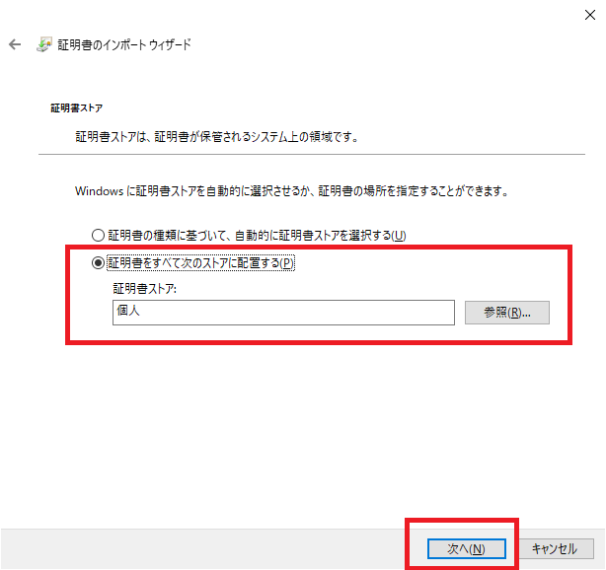
Task: Close the wizard with the X button
Action: click(x=590, y=15)
